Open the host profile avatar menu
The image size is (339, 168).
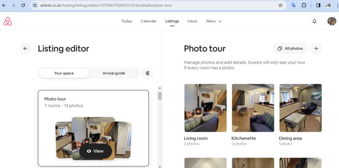tap(331, 21)
